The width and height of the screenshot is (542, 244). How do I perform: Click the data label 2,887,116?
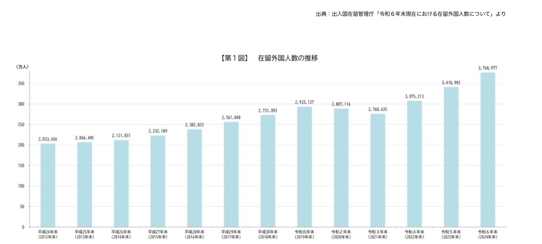pos(341,104)
